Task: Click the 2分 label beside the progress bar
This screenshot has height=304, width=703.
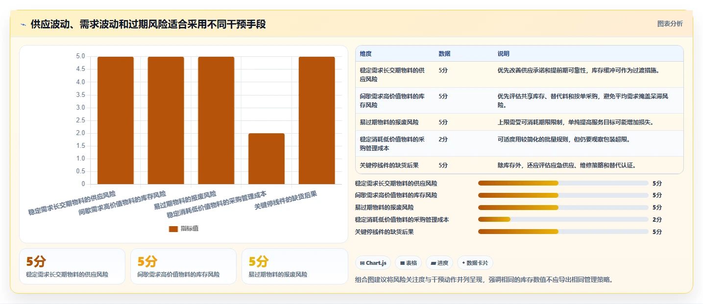Action: pos(657,220)
